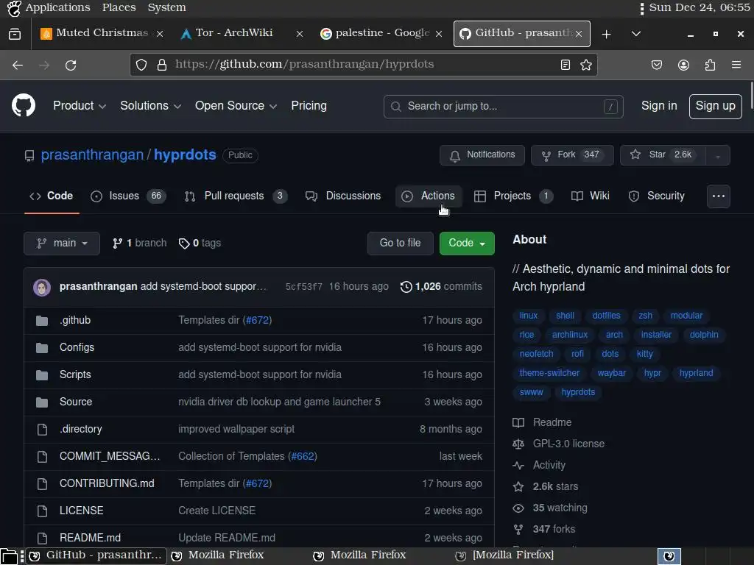Viewport: 754px width, 565px height.
Task: Click the Readme book icon
Action: [x=518, y=422]
